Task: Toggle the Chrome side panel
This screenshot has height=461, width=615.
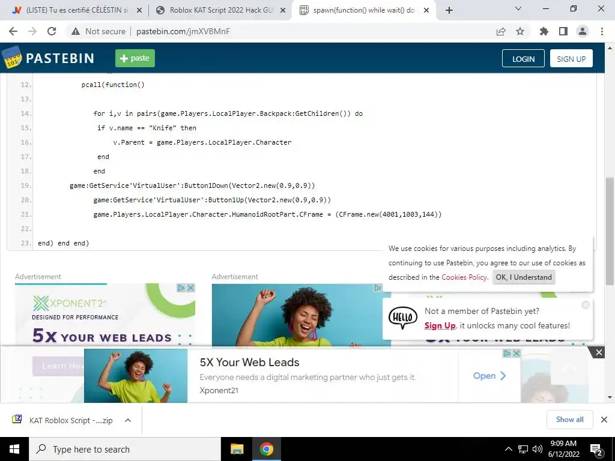Action: point(563,31)
